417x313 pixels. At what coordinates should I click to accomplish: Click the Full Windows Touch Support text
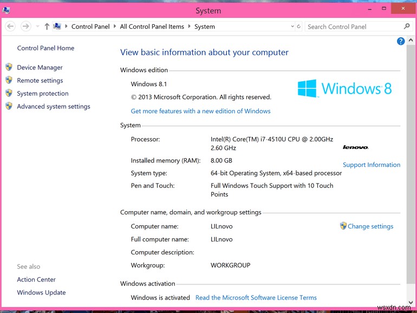272,190
